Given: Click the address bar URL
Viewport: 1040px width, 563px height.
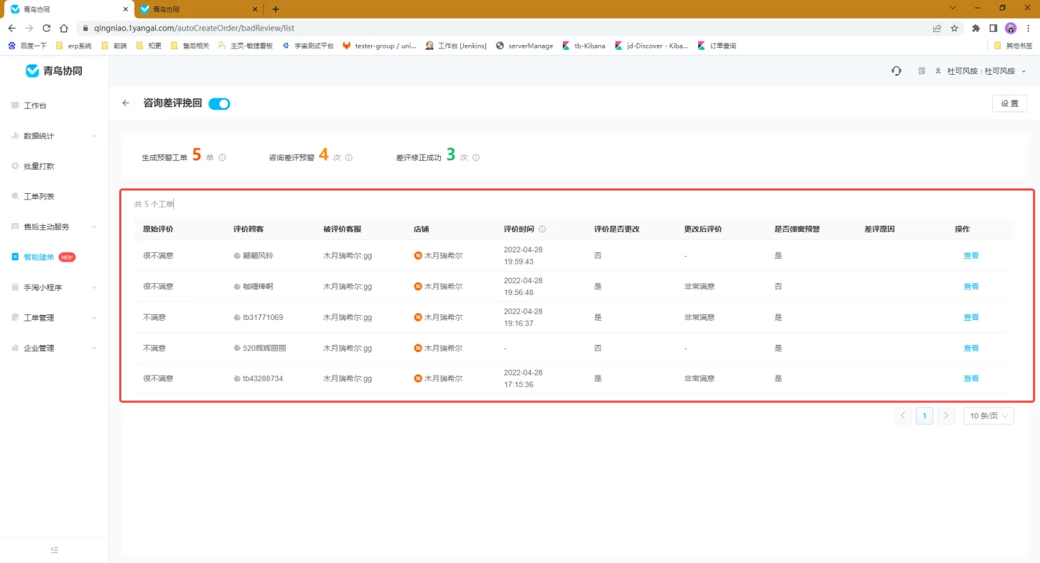Looking at the screenshot, I should click(x=194, y=28).
